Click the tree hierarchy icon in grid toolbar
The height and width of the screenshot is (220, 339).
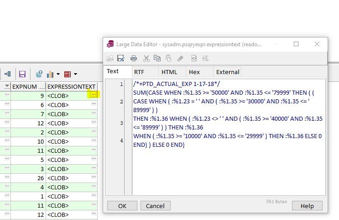(x=8, y=74)
